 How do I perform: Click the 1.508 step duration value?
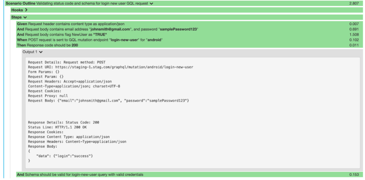354,35
